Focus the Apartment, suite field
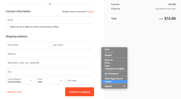The width and height of the screenshot is (181, 99). [x=50, y=63]
